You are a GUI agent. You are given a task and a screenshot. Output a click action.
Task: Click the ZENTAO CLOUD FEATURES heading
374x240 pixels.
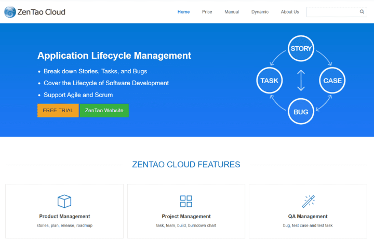186,165
